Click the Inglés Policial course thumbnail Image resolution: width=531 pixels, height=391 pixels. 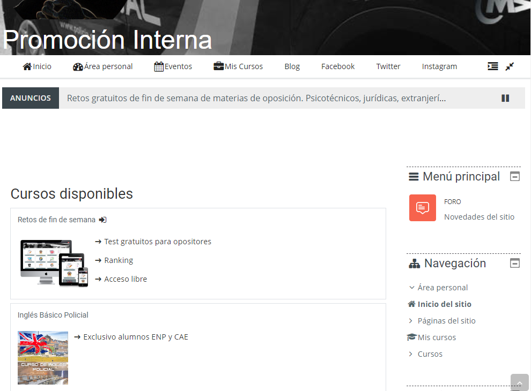pyautogui.click(x=43, y=357)
